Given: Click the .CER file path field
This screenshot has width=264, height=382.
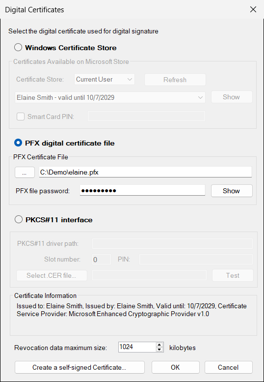Looking at the screenshot, I should click(x=149, y=275).
